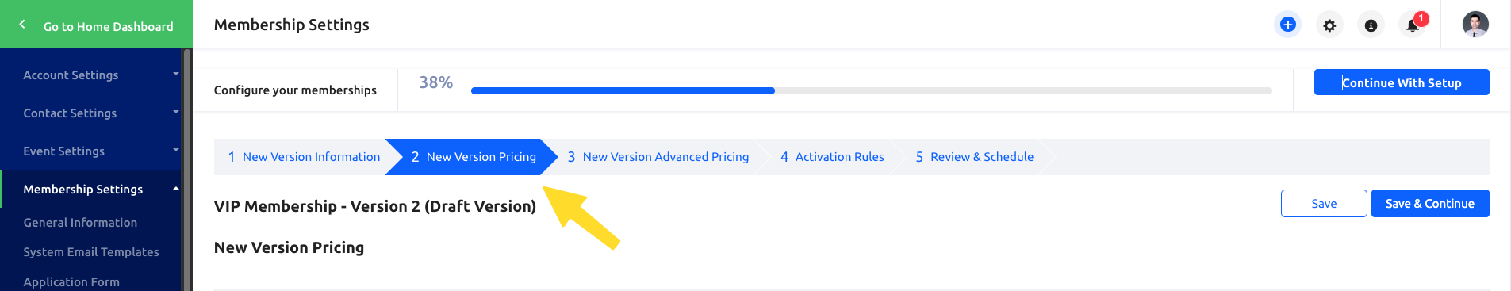Screen dimensions: 1511x291
Task: Click the Save & Continue button
Action: point(1430,203)
